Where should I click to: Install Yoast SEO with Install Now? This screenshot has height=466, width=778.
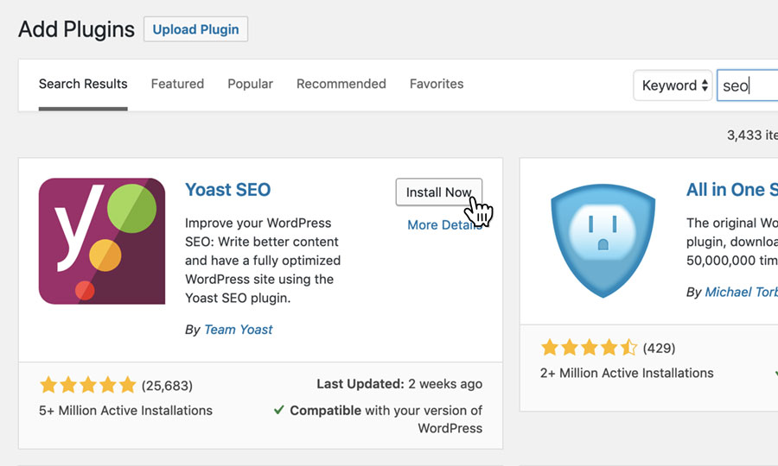[x=438, y=192]
